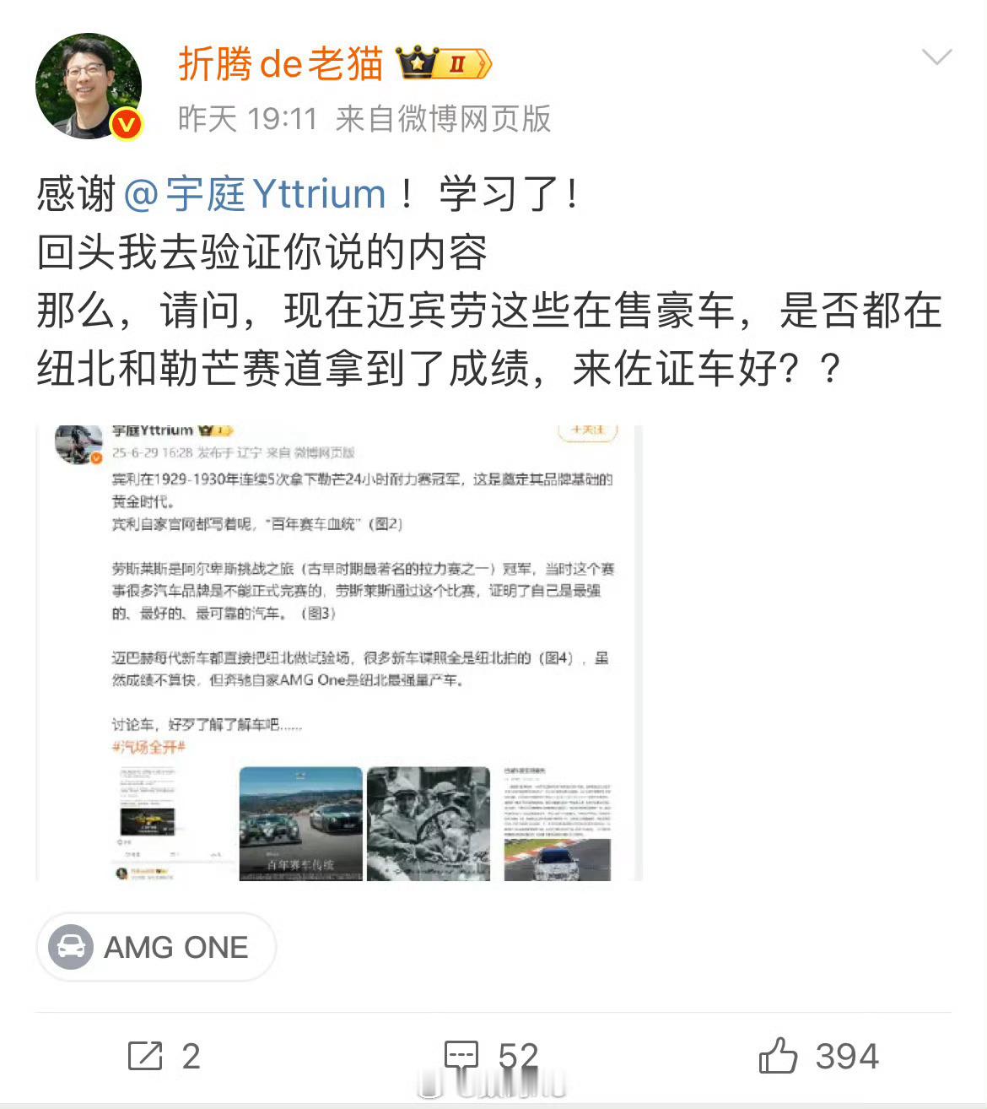987x1109 pixels.
Task: View the black-and-white vintage racing photo
Action: pyautogui.click(x=429, y=824)
